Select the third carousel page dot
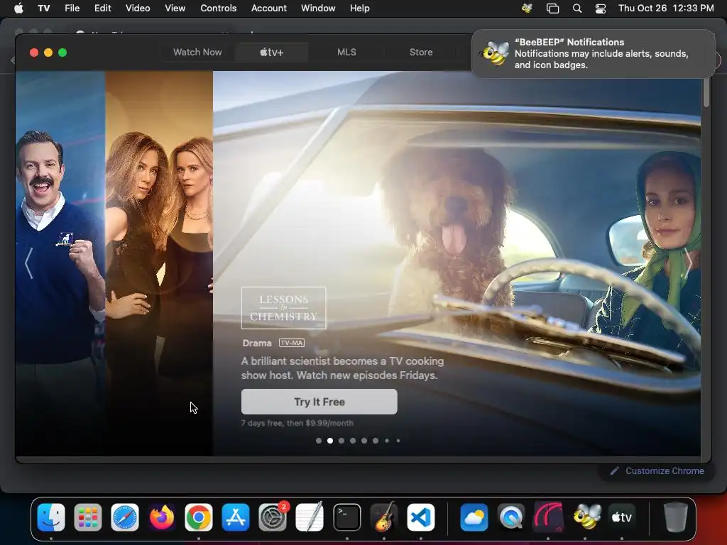The height and width of the screenshot is (545, 727). (341, 441)
